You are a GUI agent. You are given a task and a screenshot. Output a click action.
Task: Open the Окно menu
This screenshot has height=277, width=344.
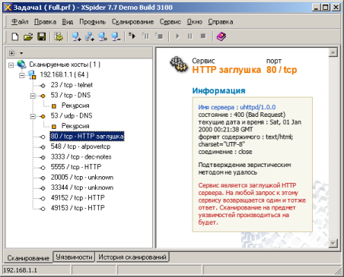click(195, 22)
